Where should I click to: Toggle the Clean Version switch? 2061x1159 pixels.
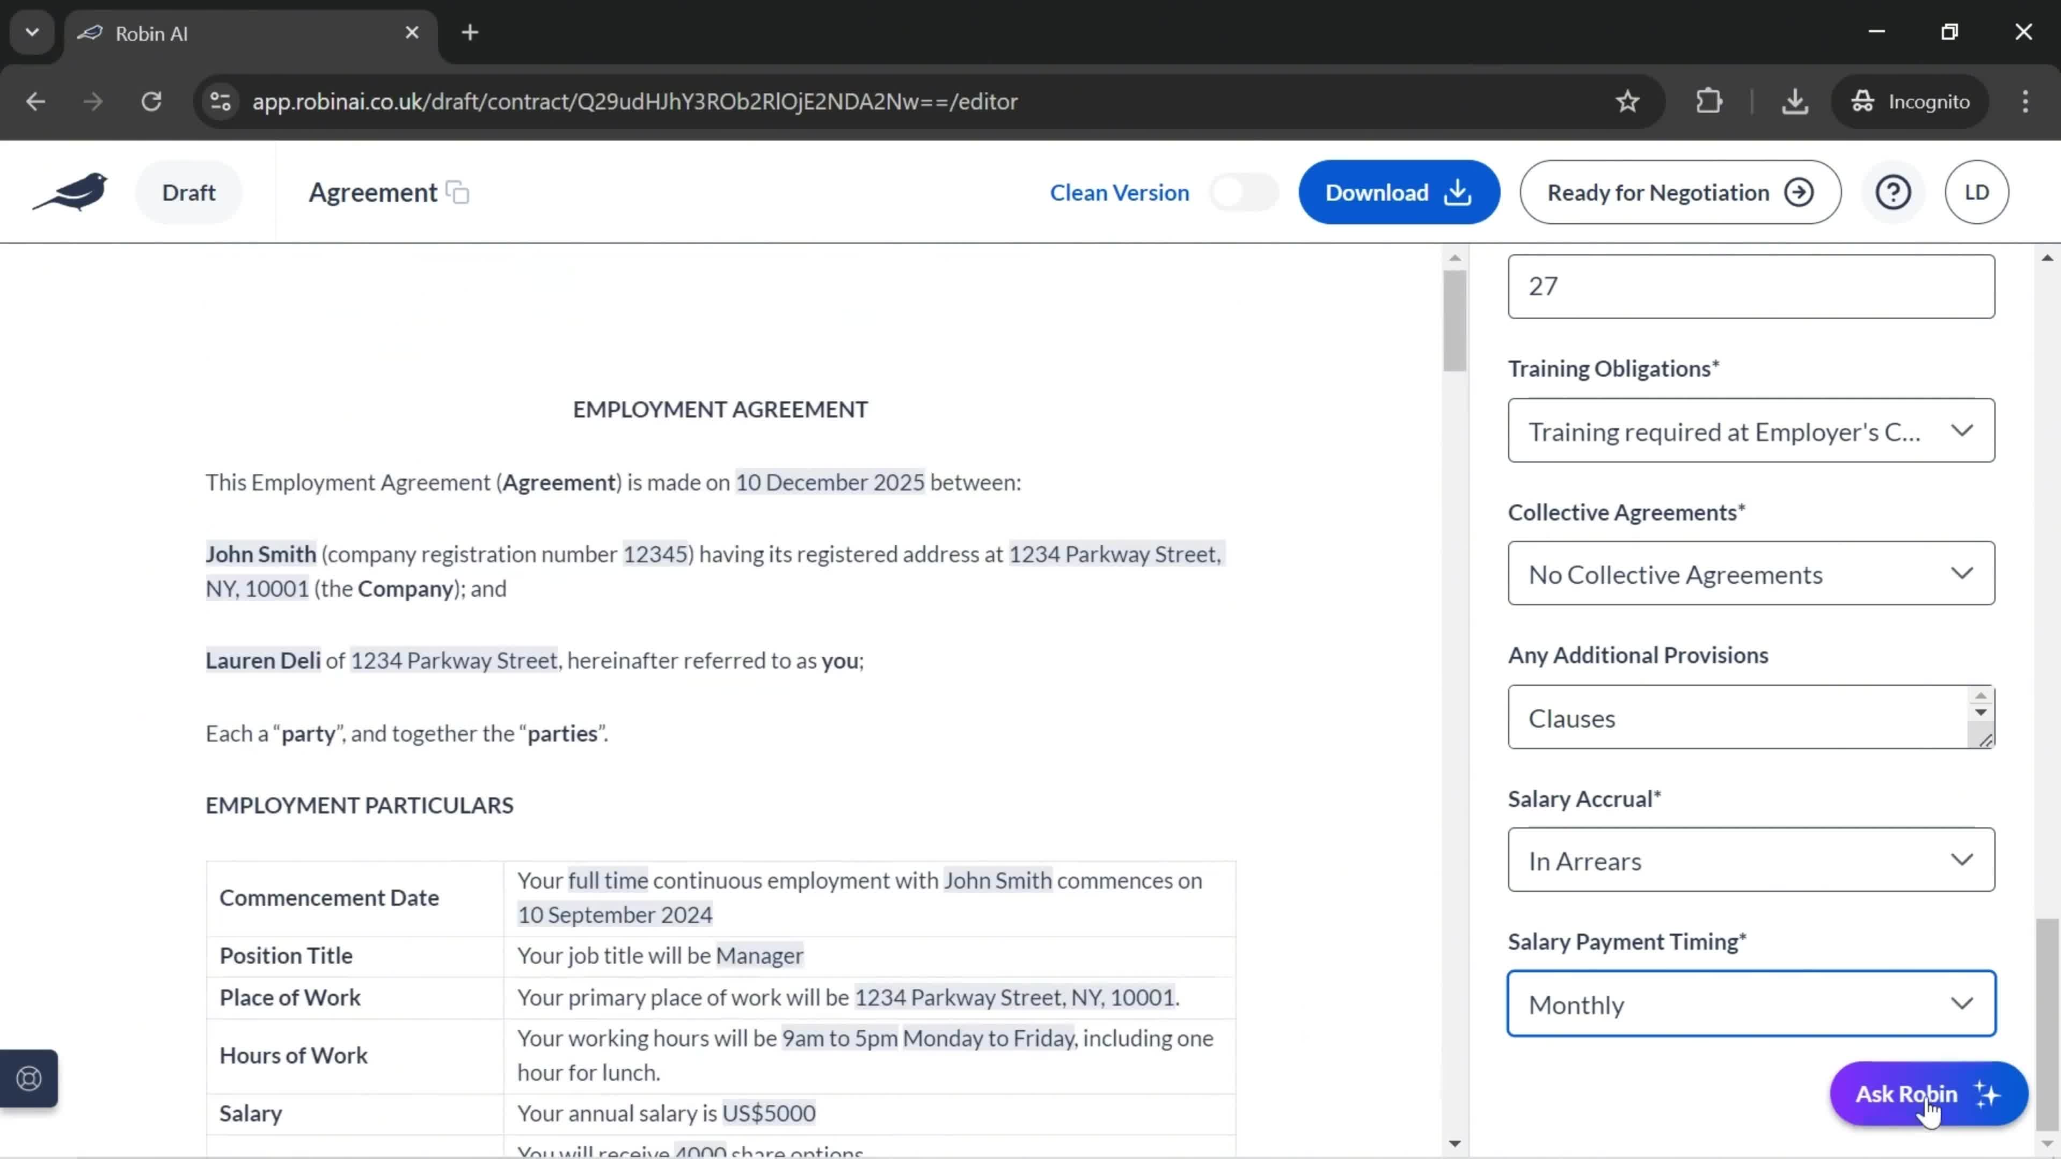tap(1243, 191)
